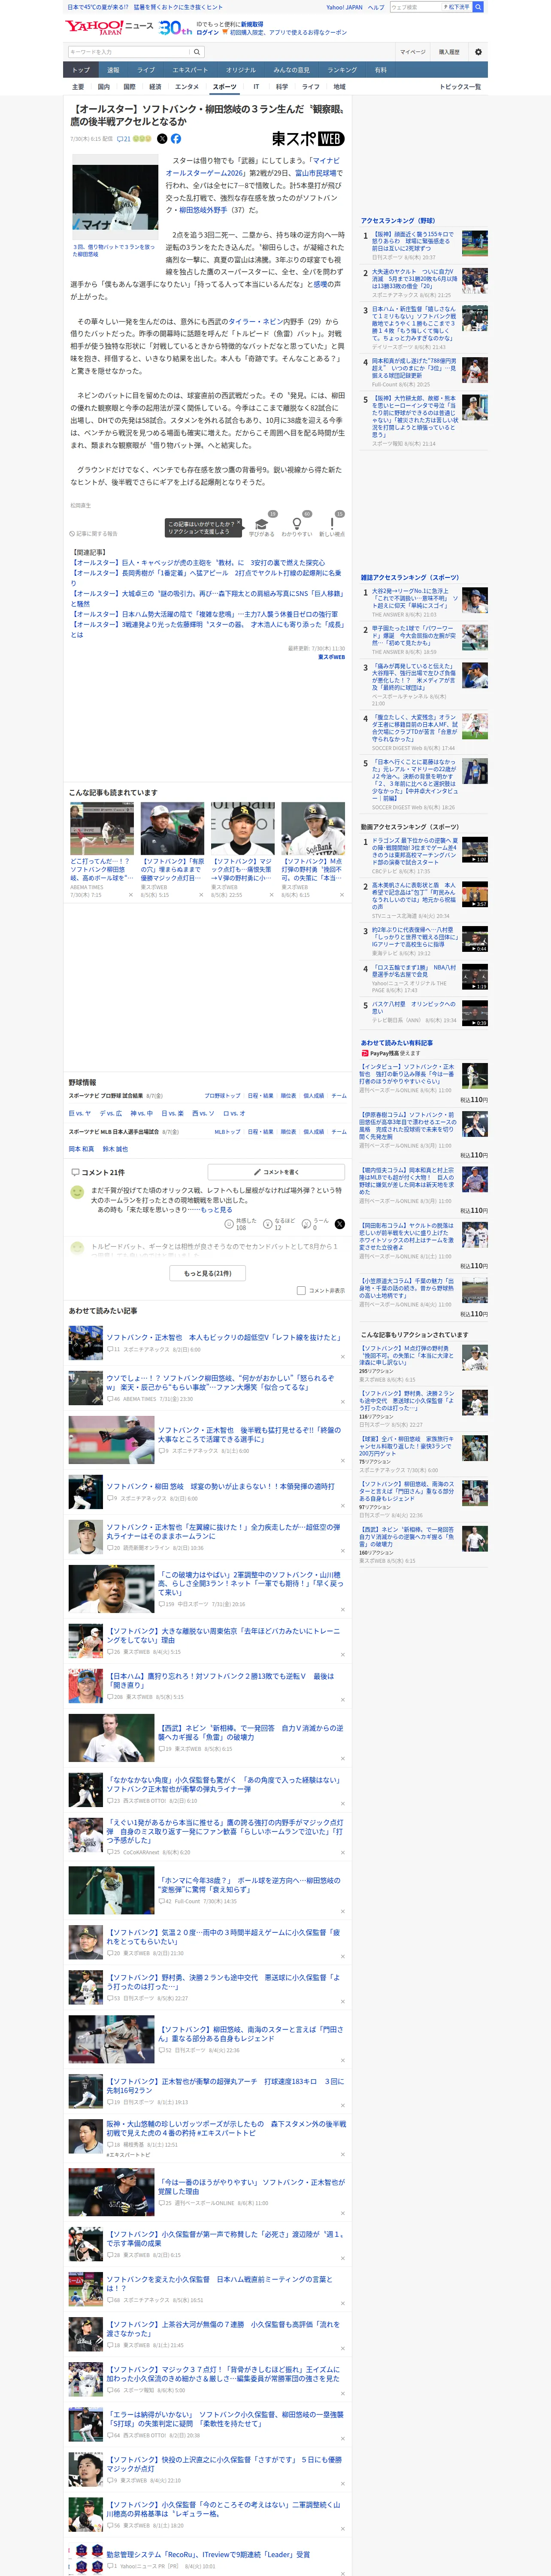Open 購入履歴 link
Image resolution: width=551 pixels, height=2576 pixels.
tap(449, 52)
